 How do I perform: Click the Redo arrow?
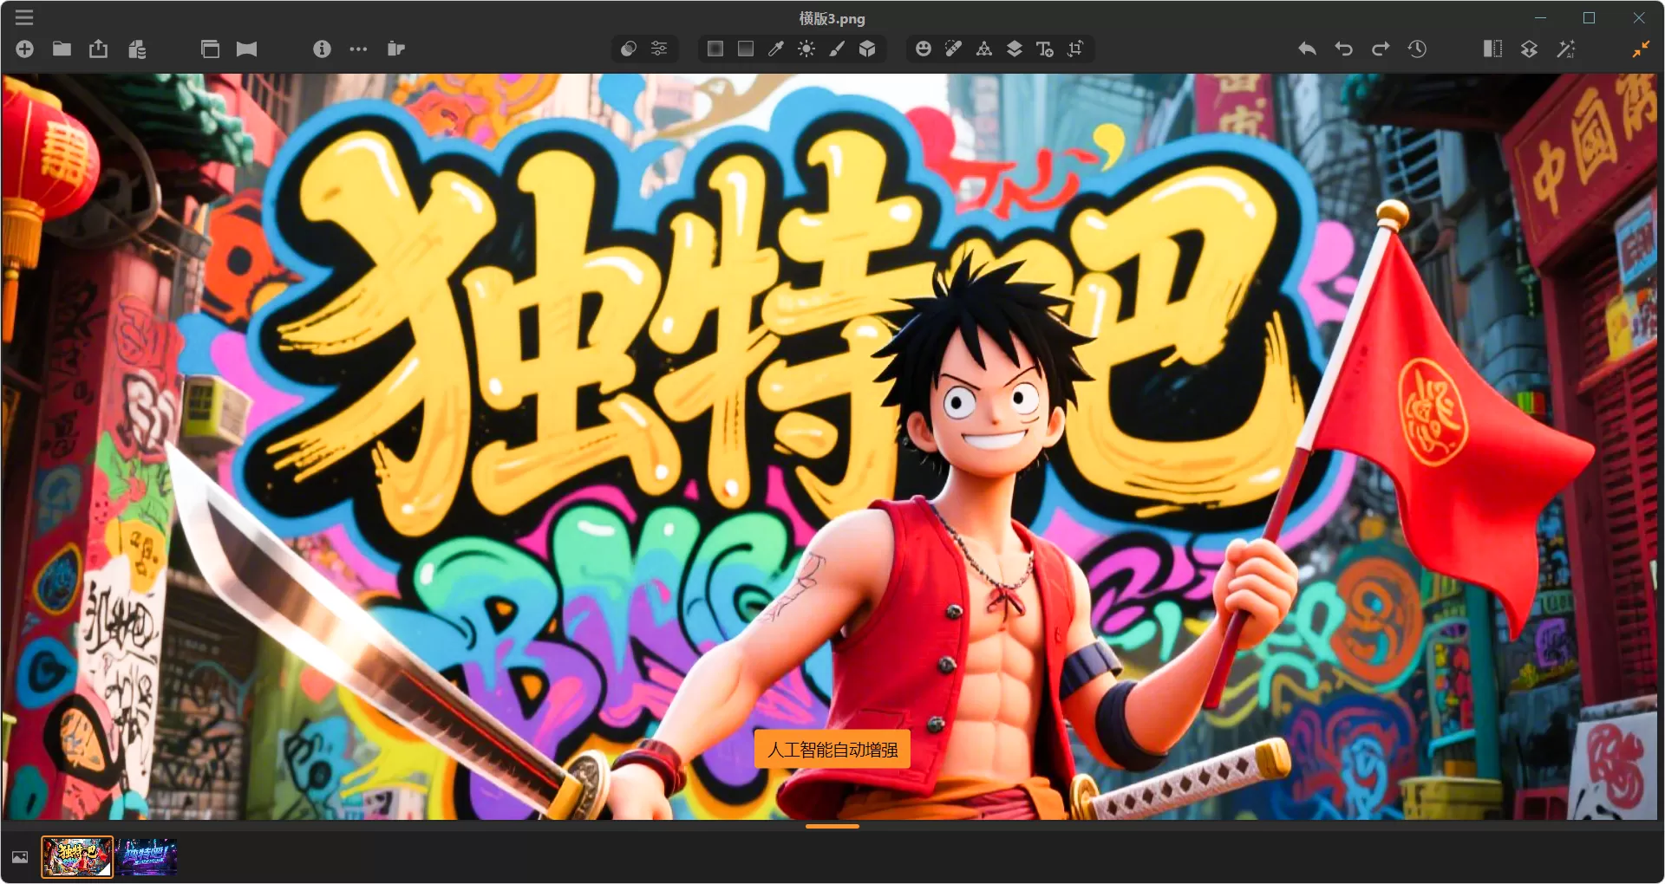(x=1380, y=49)
